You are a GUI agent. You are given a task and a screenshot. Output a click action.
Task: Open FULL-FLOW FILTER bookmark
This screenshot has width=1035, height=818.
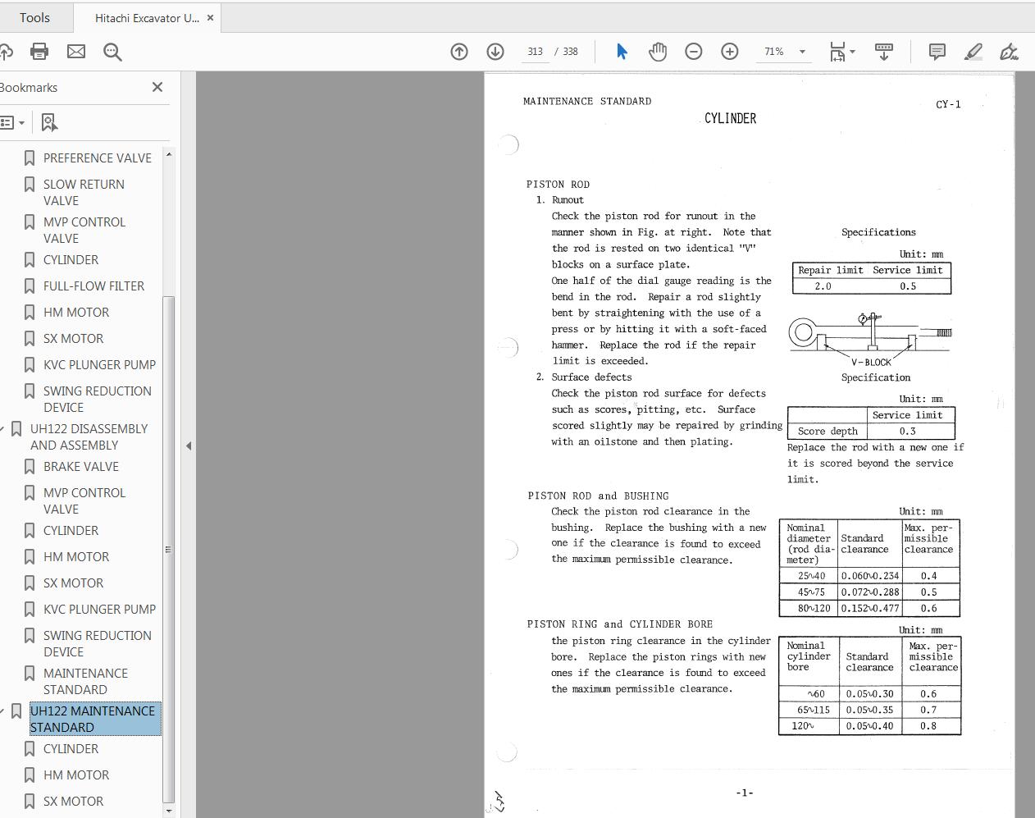pos(93,286)
